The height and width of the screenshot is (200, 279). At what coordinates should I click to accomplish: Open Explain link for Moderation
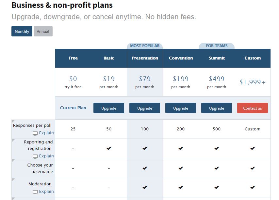pyautogui.click(x=46, y=191)
